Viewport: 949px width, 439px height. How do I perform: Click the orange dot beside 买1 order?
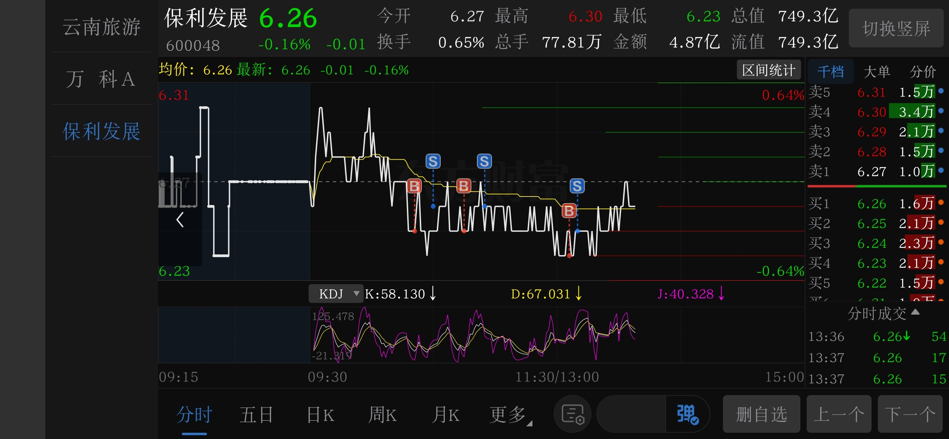click(x=941, y=202)
